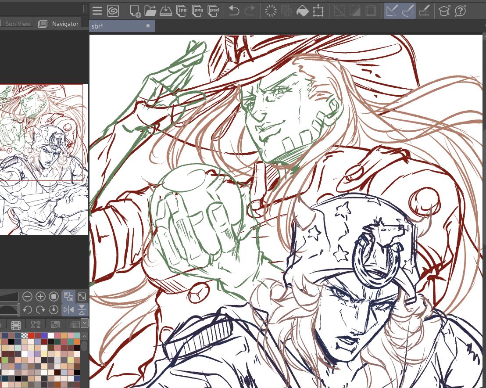Screen dimensions: 486x388
Task: Click the Deselect selection icon
Action: pyautogui.click(x=339, y=11)
